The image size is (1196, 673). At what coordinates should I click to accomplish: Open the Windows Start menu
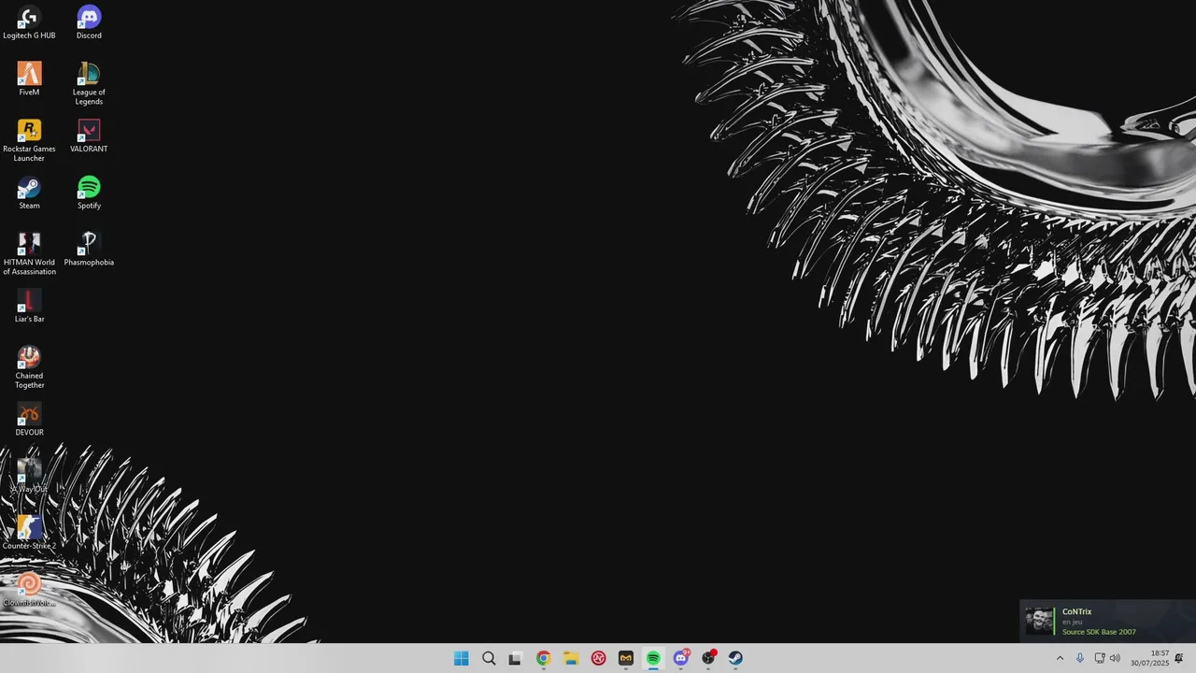(x=461, y=658)
